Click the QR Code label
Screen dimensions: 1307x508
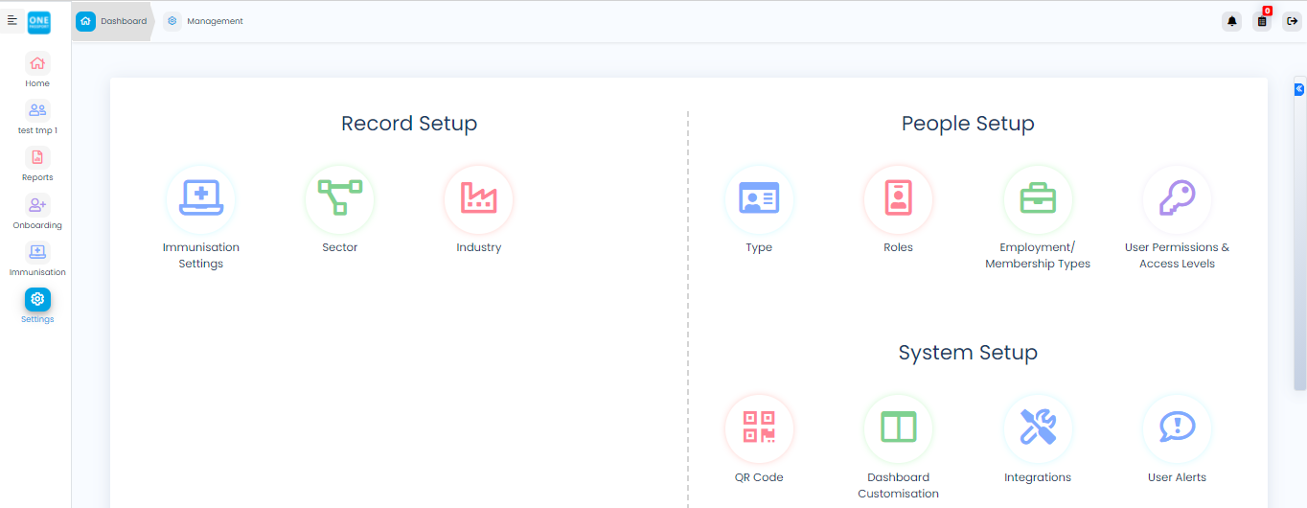[759, 477]
